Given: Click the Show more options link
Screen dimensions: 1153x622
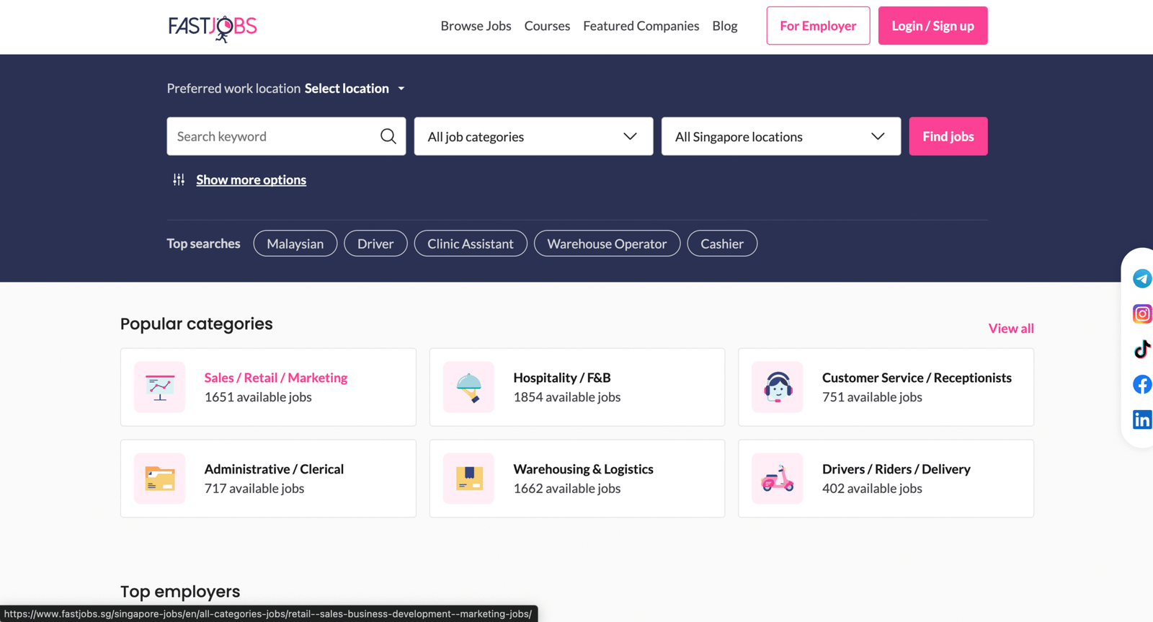Looking at the screenshot, I should (251, 179).
